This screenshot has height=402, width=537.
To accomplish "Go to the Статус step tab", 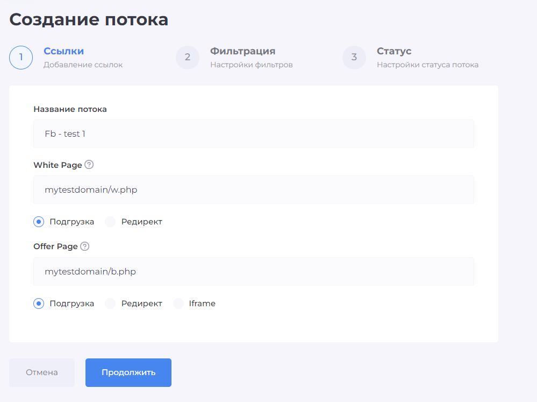I will click(x=394, y=51).
